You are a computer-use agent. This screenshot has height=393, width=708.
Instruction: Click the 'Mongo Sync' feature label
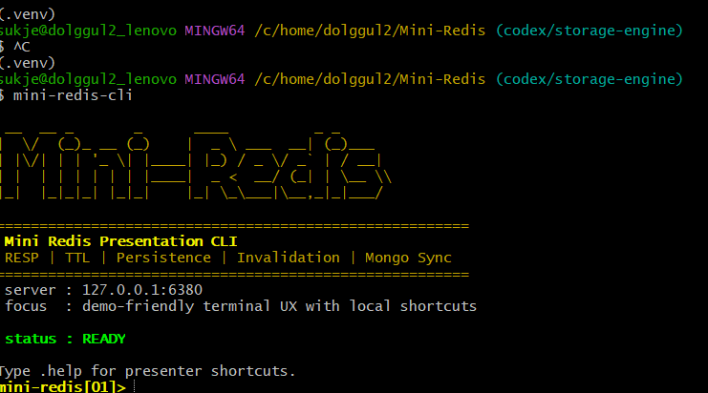(x=408, y=258)
